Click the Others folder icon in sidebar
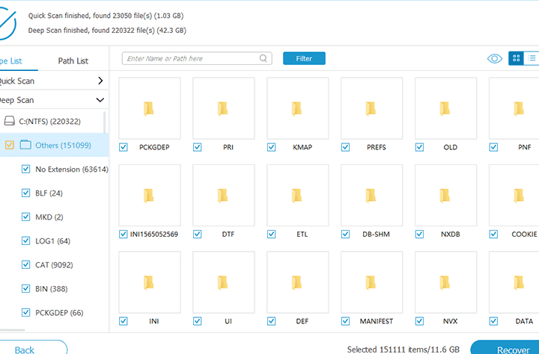Image resolution: width=539 pixels, height=354 pixels. tap(25, 145)
